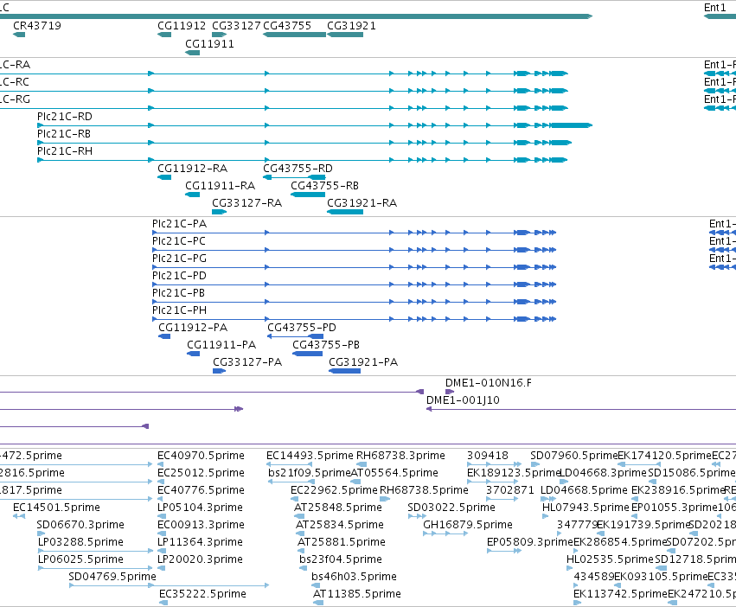Click the Plc21C-RH transcript label

tap(65, 151)
